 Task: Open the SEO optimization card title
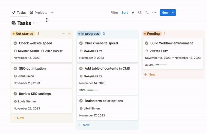coord(32,69)
